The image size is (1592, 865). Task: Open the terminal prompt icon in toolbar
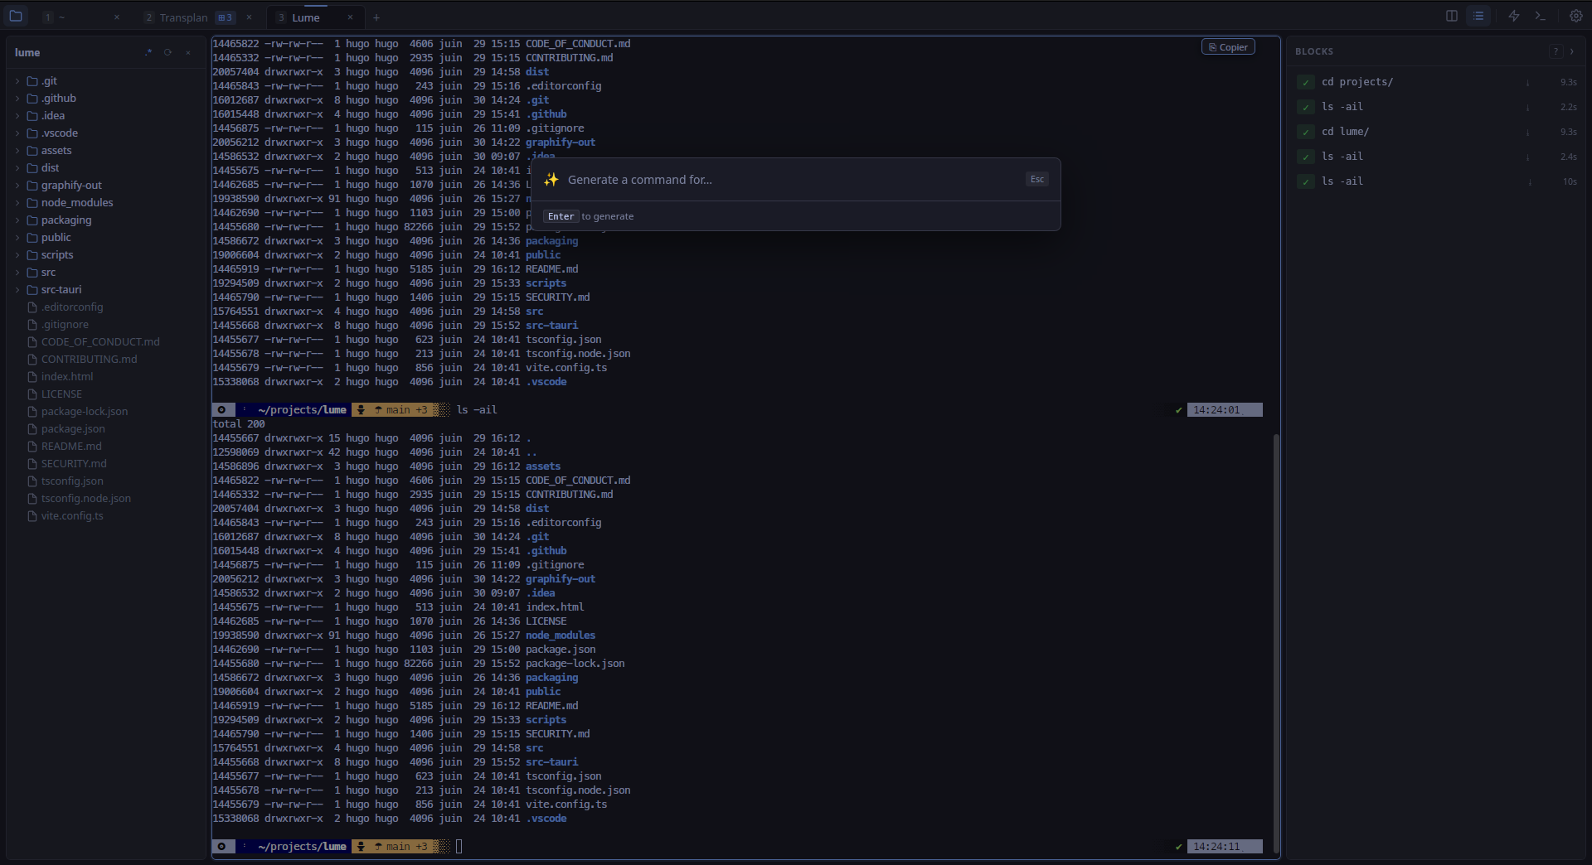[1541, 16]
